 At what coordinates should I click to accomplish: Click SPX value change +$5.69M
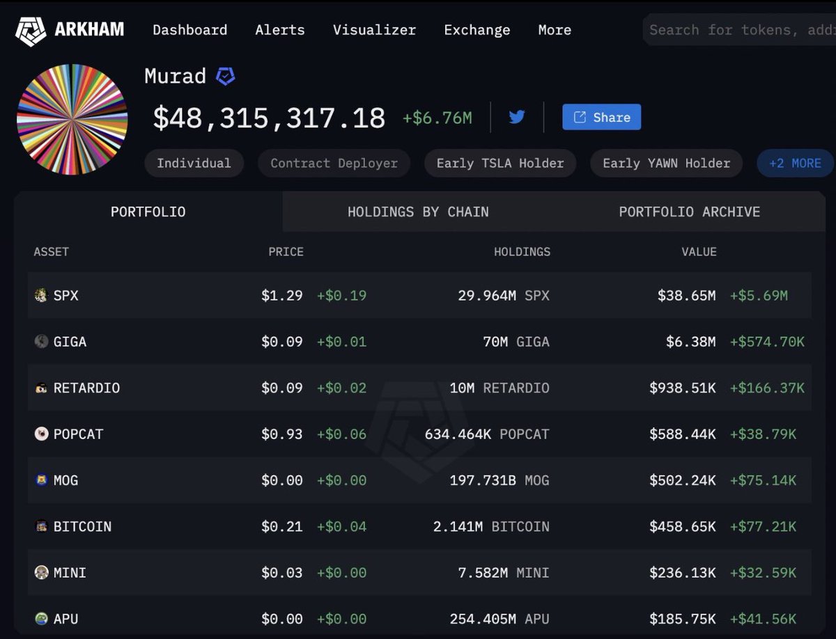point(759,295)
